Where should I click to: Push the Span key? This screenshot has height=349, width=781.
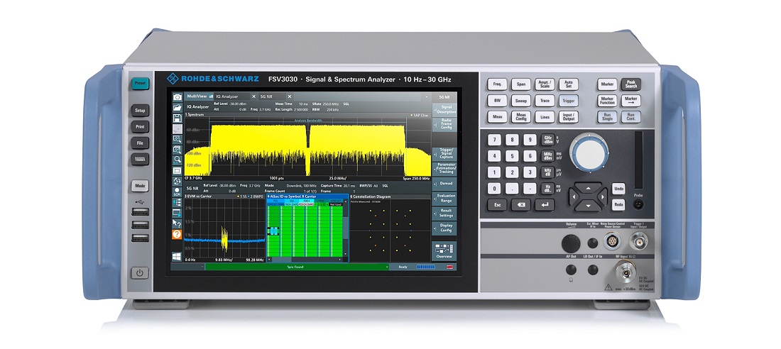click(520, 84)
